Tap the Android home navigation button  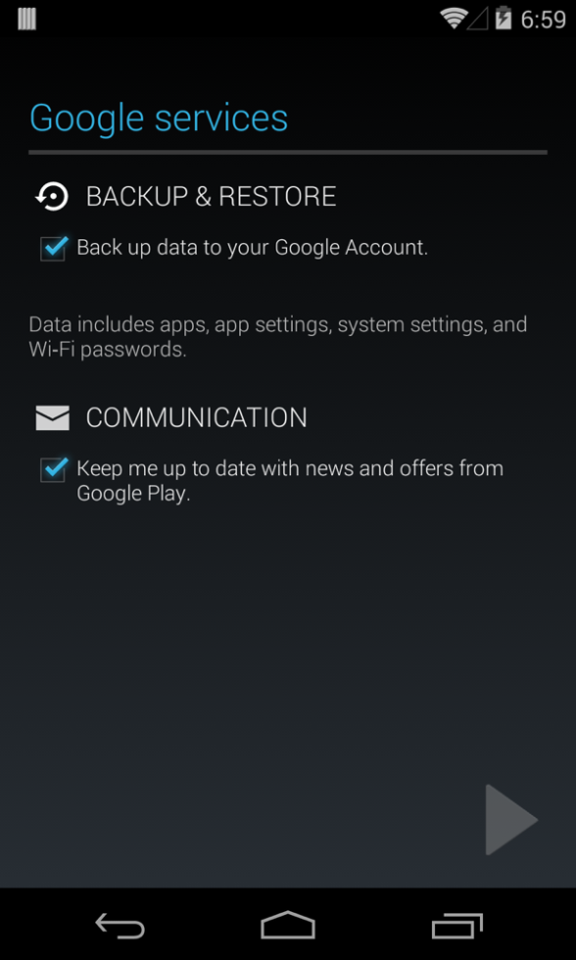(x=288, y=925)
